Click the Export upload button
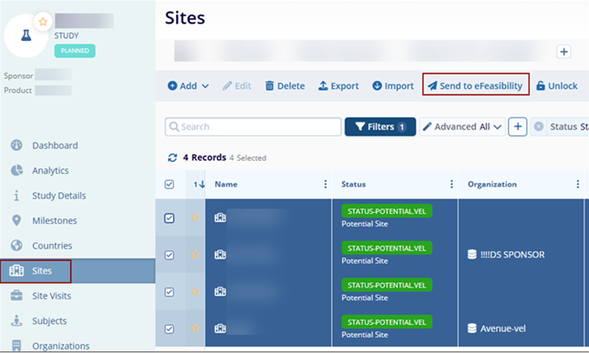 (x=338, y=86)
